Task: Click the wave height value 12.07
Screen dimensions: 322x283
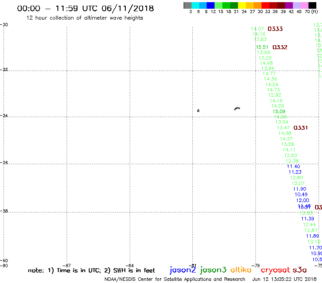Action: coord(298,184)
